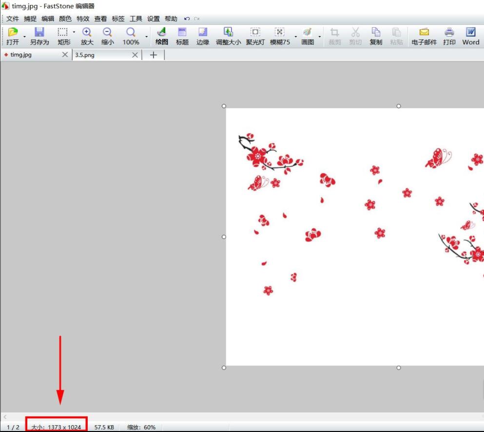
Task: Close the timg.jpg tab
Action: click(65, 55)
